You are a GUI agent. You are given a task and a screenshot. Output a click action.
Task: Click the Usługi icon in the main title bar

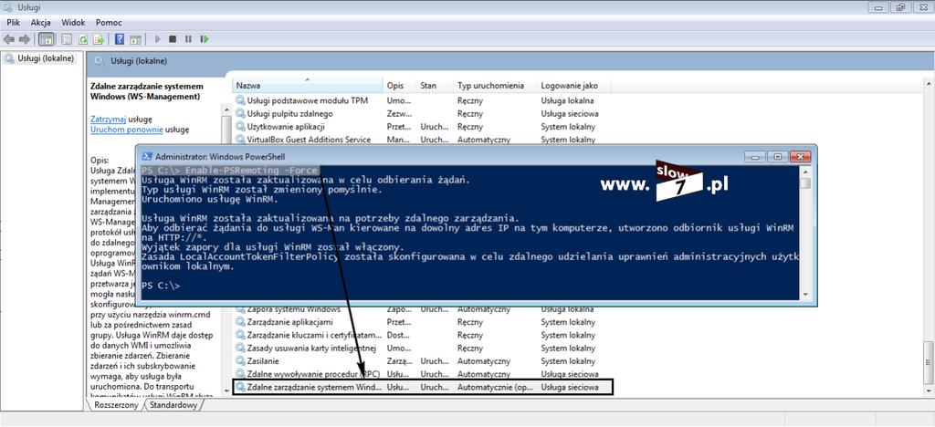tap(7, 7)
